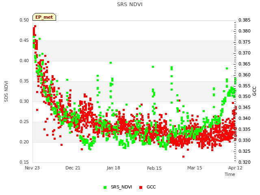This screenshot has width=260, height=195.
Task: Click the 0.320 right axis value
Action: pyautogui.click(x=245, y=162)
